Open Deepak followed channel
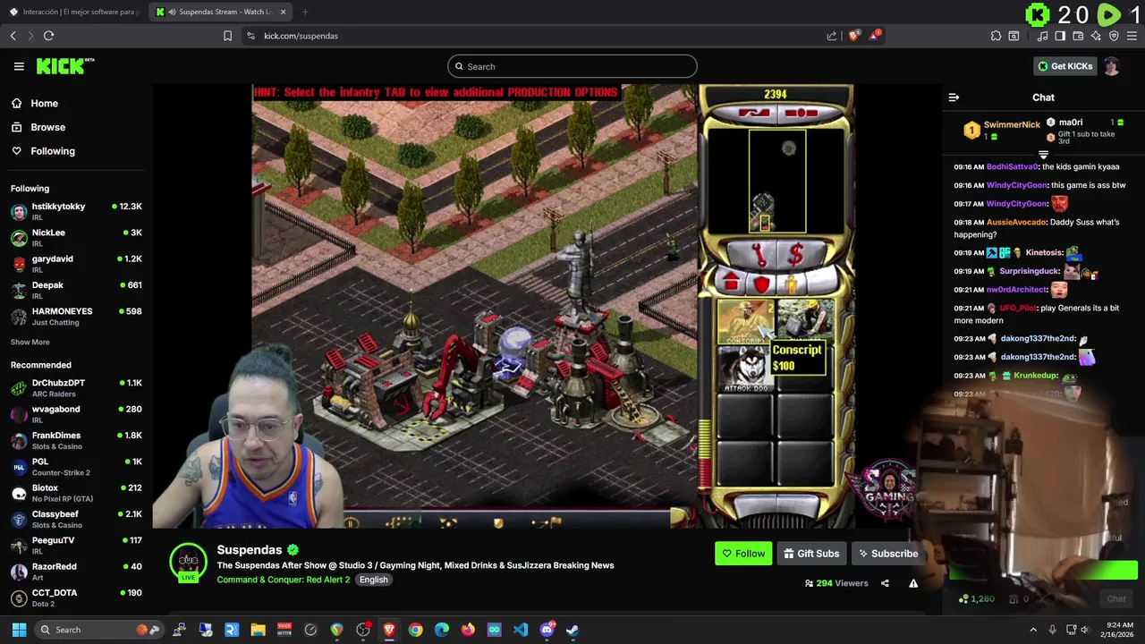 (x=76, y=290)
